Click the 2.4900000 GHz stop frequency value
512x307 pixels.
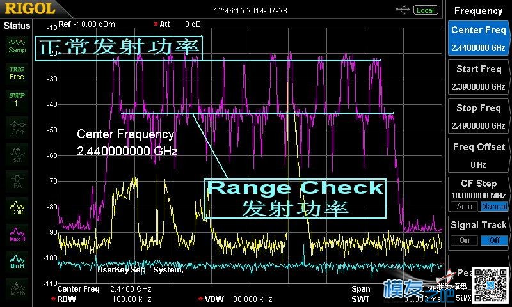(478, 125)
